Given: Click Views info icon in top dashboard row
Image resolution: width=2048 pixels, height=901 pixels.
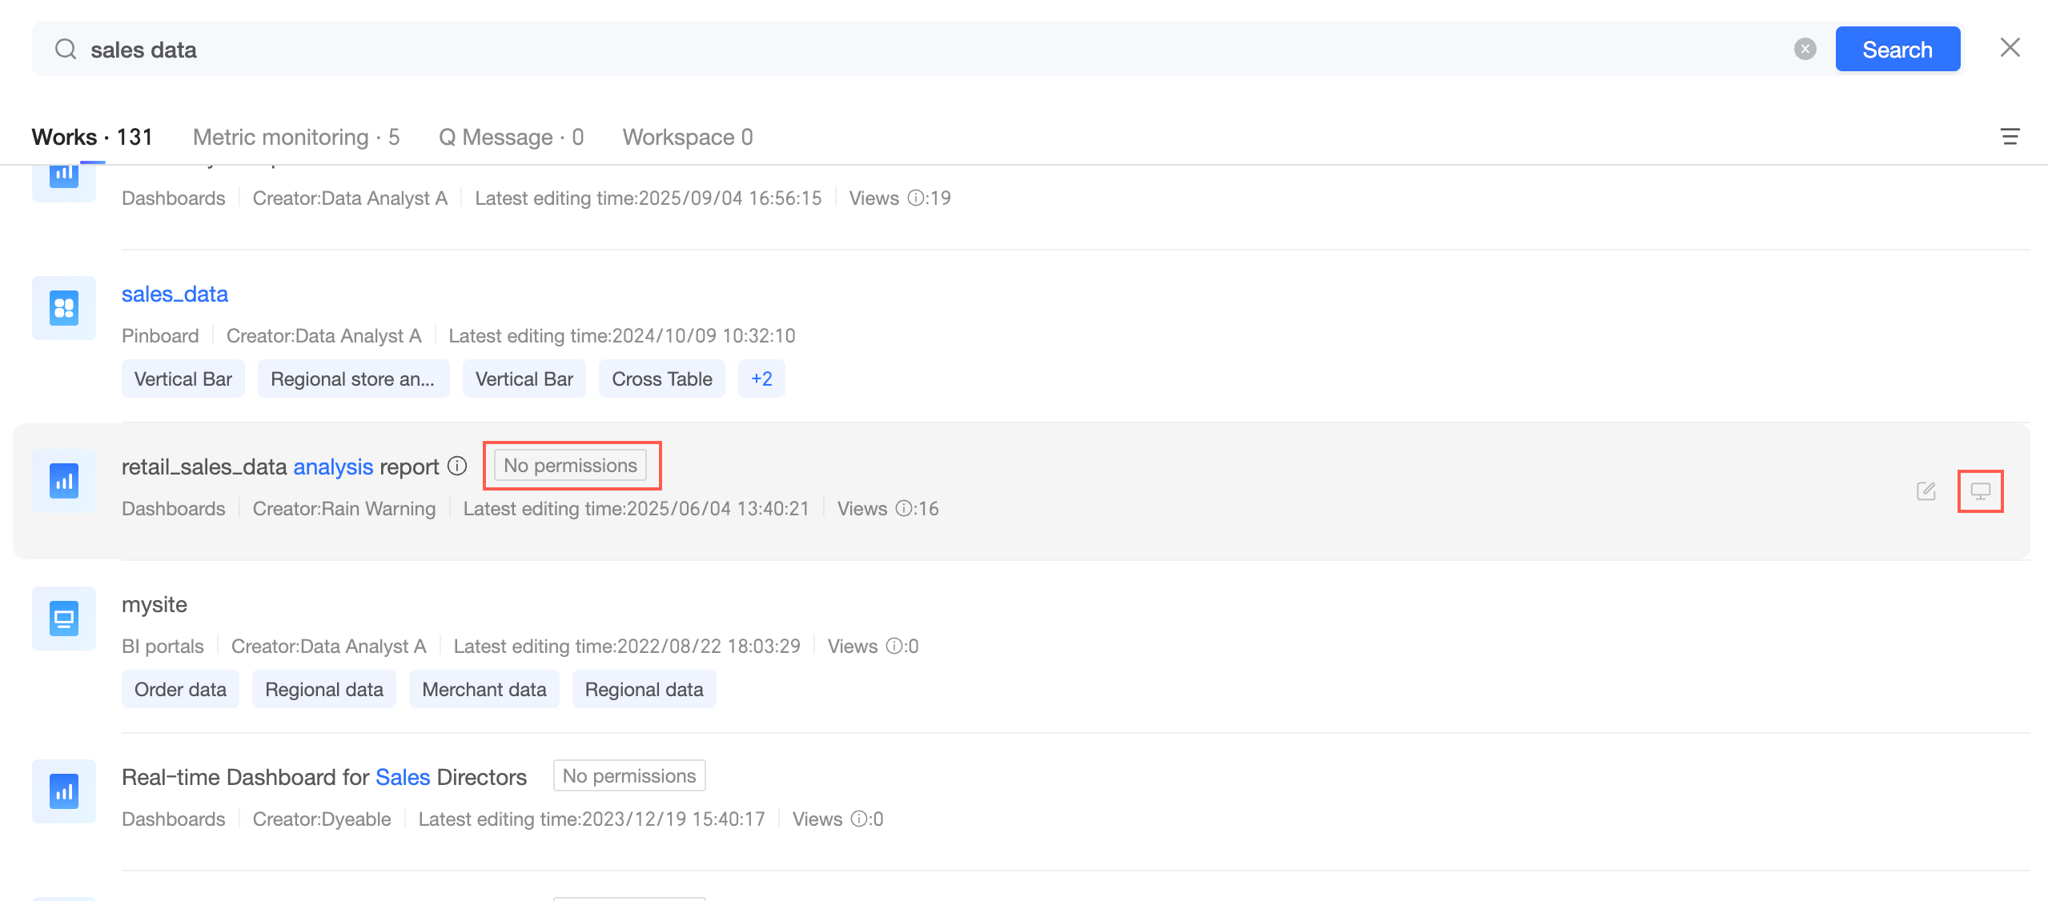Looking at the screenshot, I should [915, 198].
